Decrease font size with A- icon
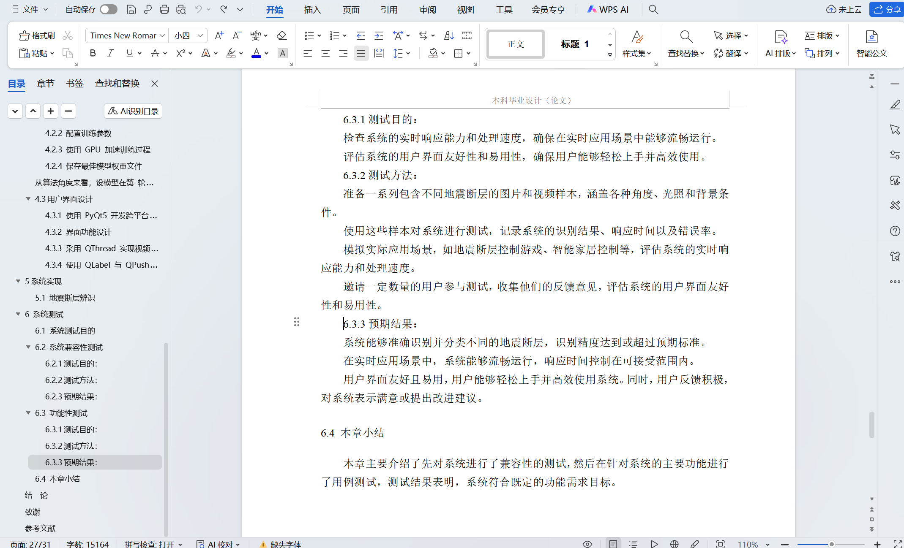The width and height of the screenshot is (904, 548). 237,35
